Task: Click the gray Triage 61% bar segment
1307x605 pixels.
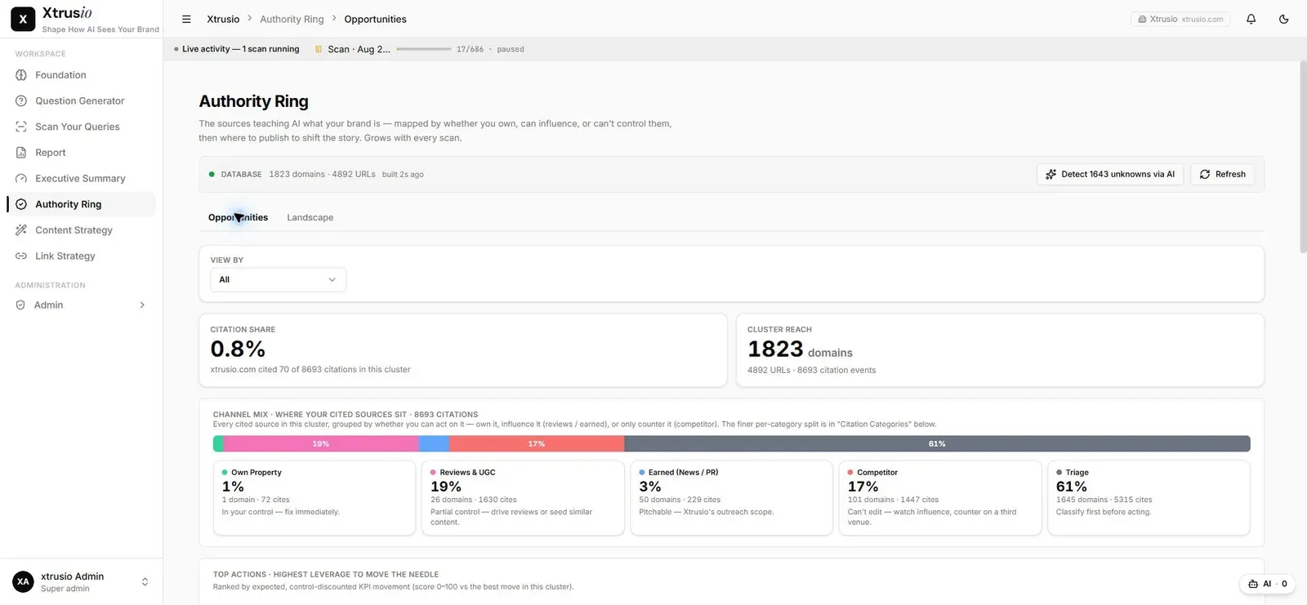Action: (x=937, y=444)
